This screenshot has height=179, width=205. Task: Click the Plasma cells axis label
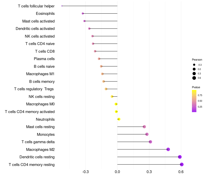point(44,59)
